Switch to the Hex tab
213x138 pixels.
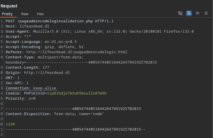pyautogui.click(x=40, y=14)
